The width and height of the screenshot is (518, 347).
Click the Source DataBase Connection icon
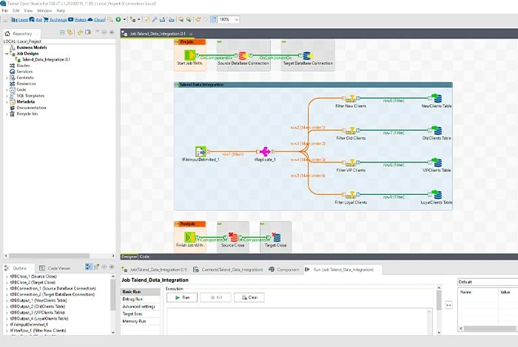point(241,56)
